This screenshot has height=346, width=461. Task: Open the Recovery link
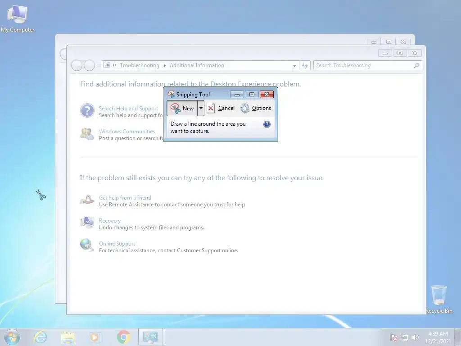point(110,221)
